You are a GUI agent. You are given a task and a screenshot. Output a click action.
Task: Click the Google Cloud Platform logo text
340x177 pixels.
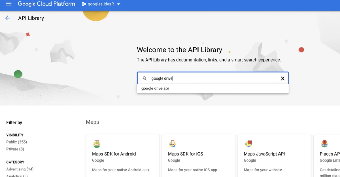(46, 4)
